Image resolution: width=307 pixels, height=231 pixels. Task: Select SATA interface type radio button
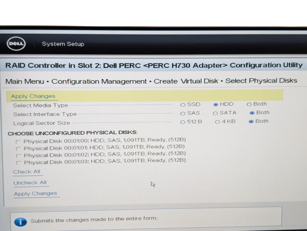coord(215,113)
